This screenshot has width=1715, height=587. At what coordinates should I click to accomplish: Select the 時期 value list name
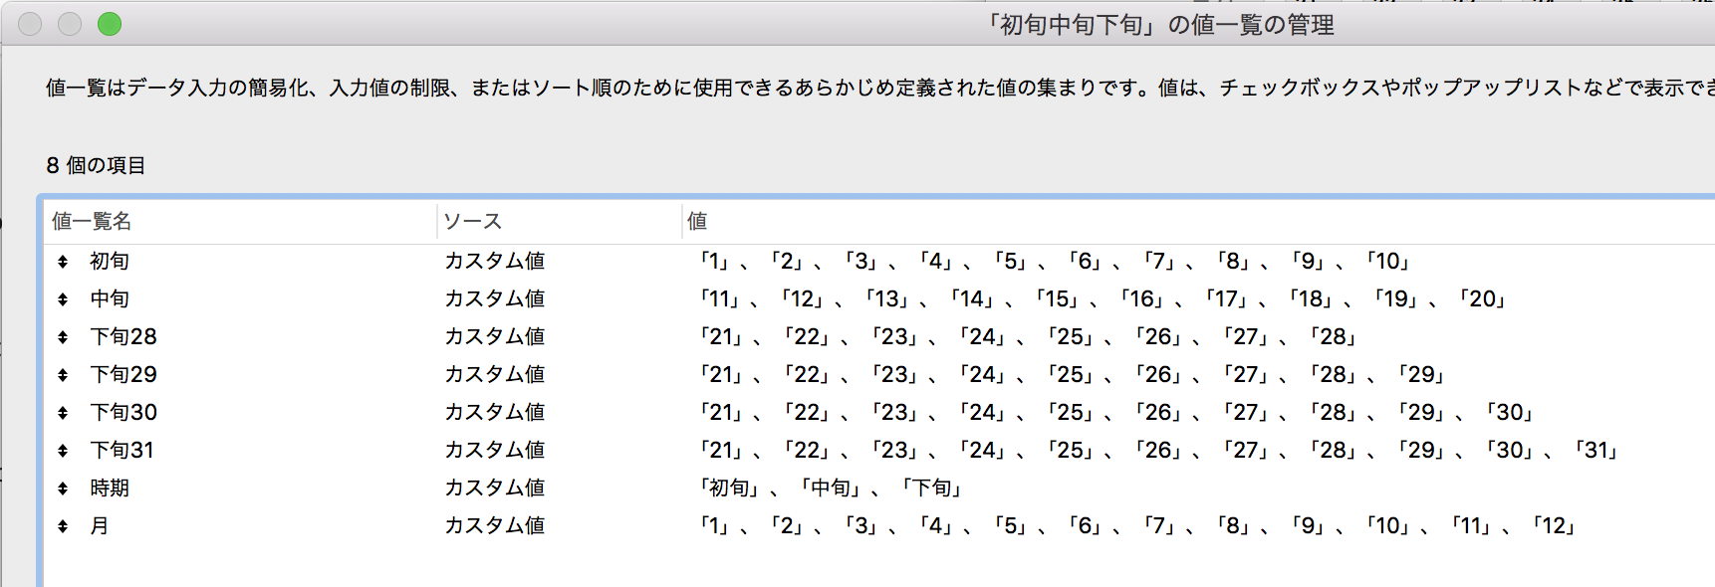pos(110,488)
